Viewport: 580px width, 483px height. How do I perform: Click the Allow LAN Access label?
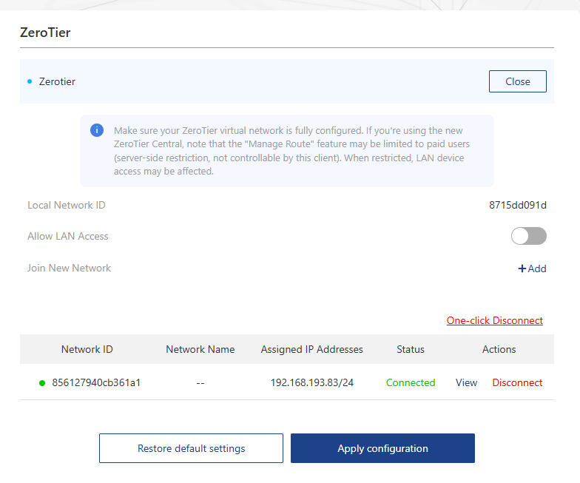pos(68,236)
